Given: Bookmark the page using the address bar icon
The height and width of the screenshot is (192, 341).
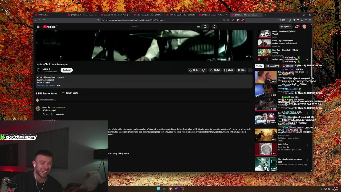Looking at the screenshot, I should tap(98, 20).
